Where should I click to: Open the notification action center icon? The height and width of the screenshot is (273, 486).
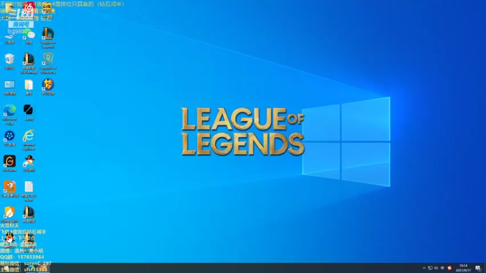click(x=478, y=268)
